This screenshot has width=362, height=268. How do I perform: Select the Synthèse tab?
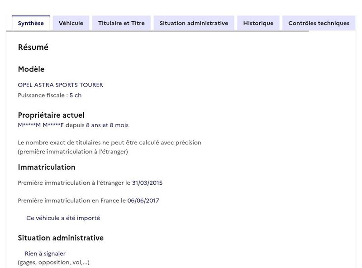tap(31, 23)
